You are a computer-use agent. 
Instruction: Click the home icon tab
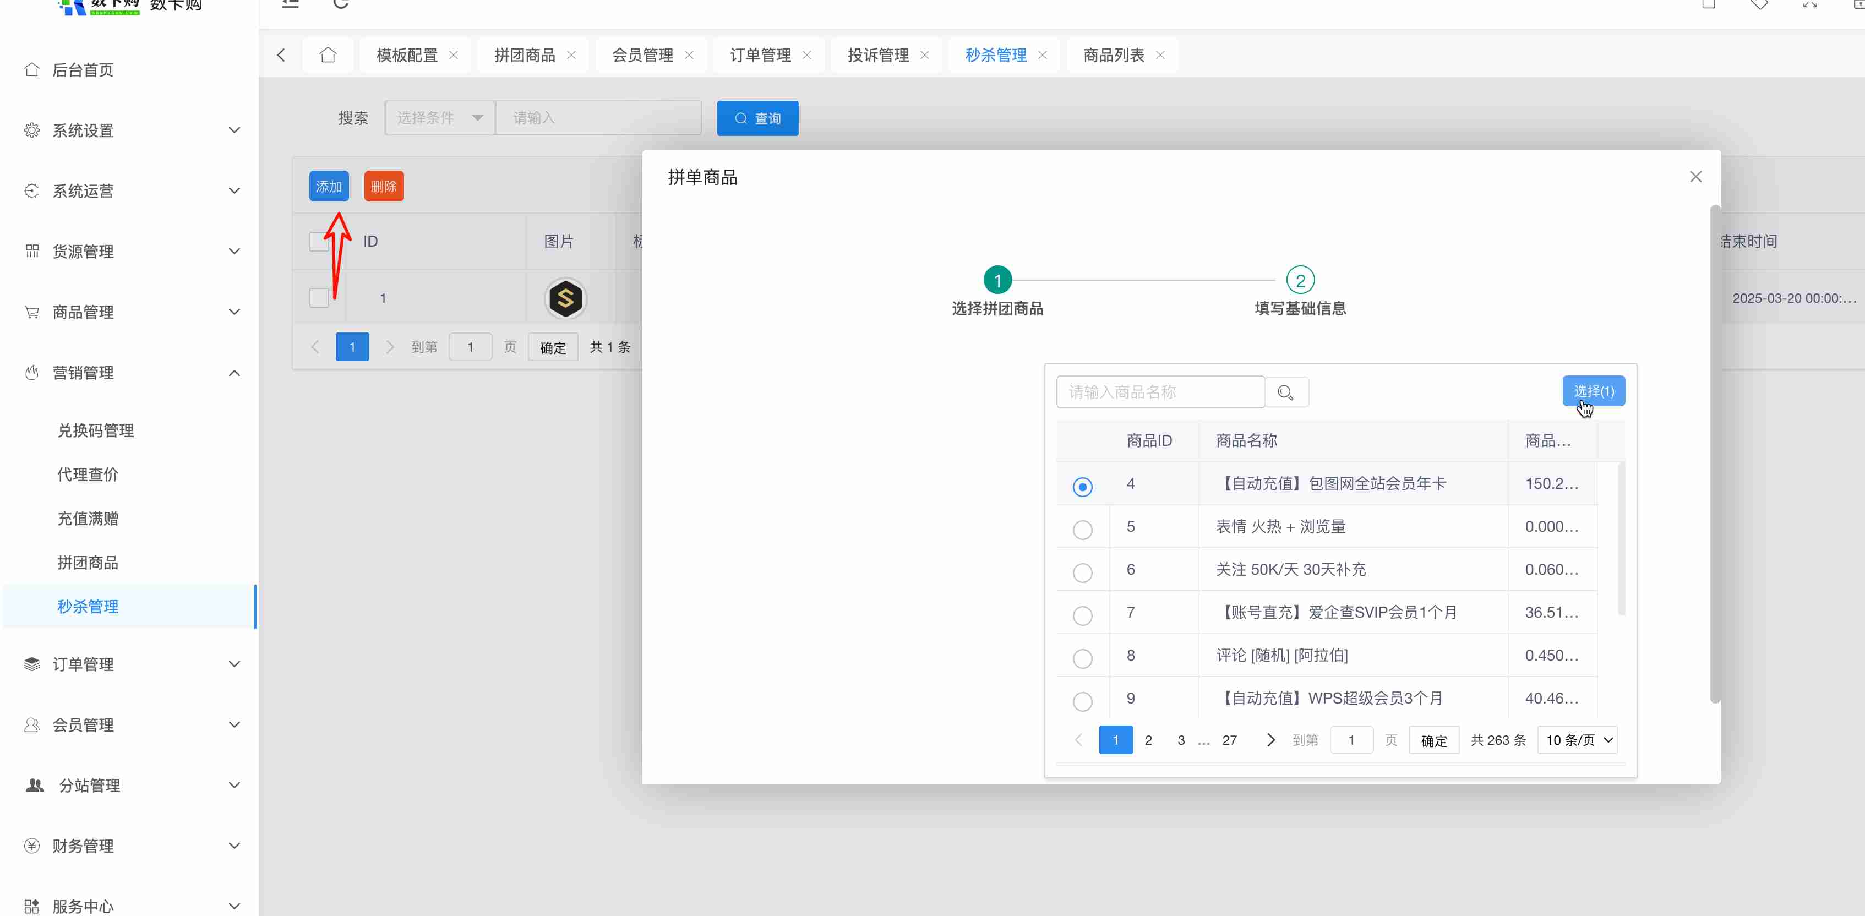[x=328, y=55]
